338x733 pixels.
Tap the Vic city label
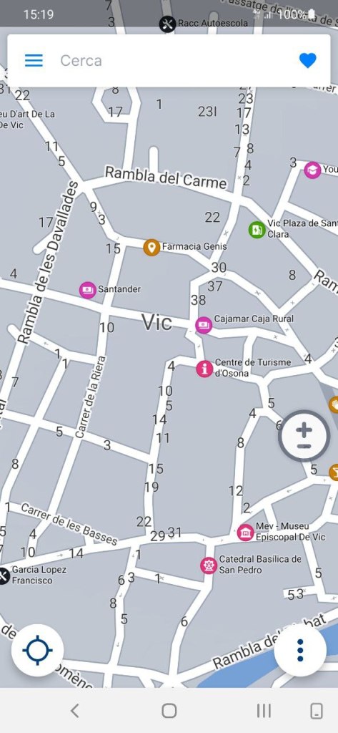coord(157,322)
